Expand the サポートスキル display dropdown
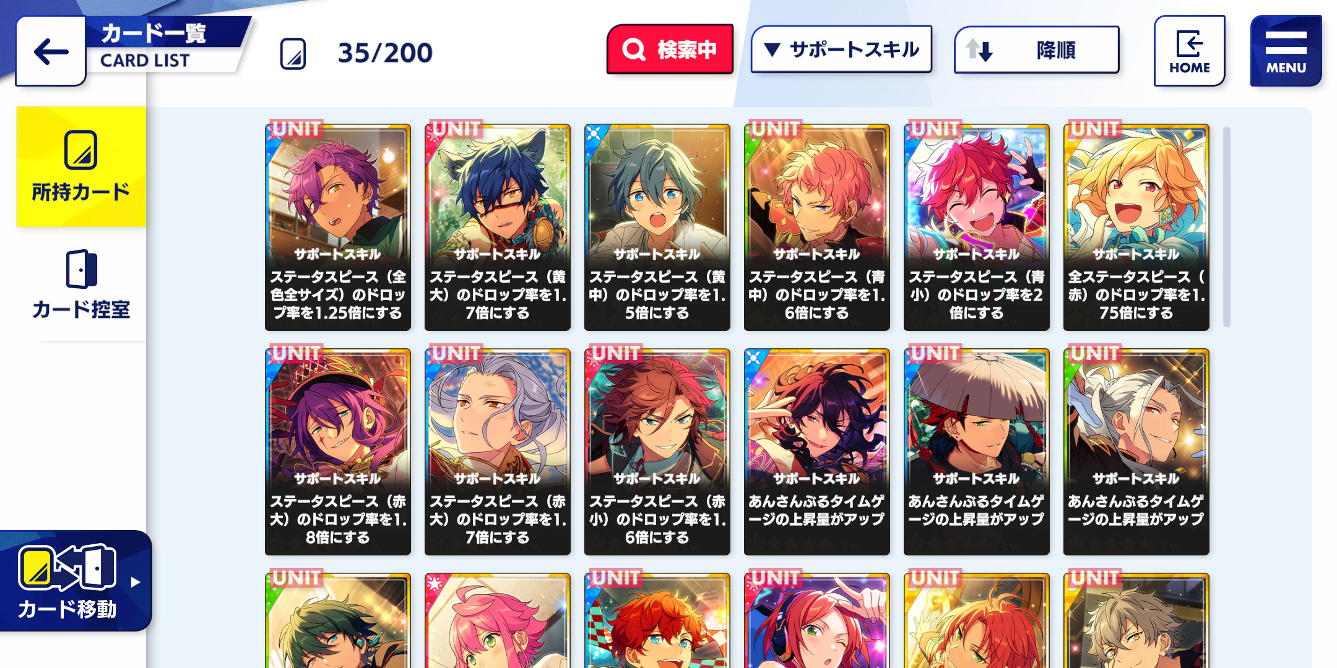Viewport: 1337px width, 668px height. (841, 49)
